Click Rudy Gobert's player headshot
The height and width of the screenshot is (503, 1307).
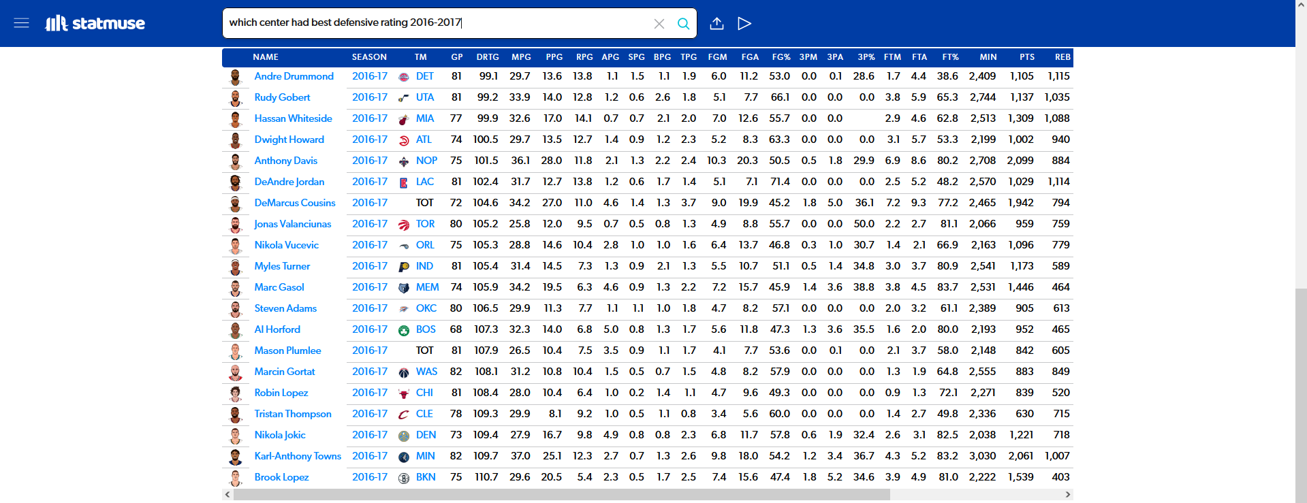pyautogui.click(x=236, y=98)
